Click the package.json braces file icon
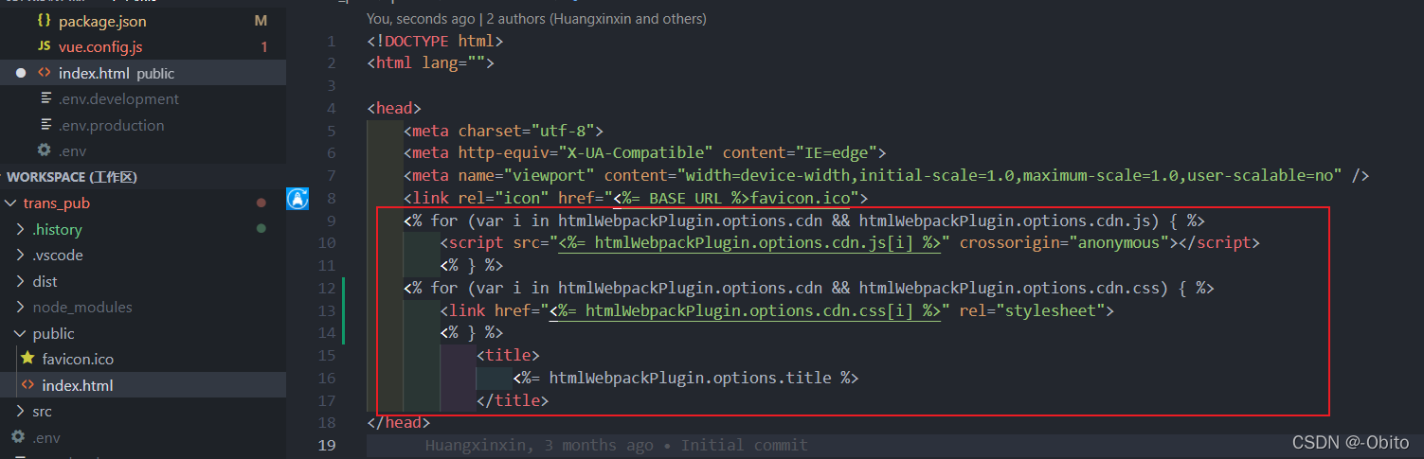 pyautogui.click(x=44, y=21)
